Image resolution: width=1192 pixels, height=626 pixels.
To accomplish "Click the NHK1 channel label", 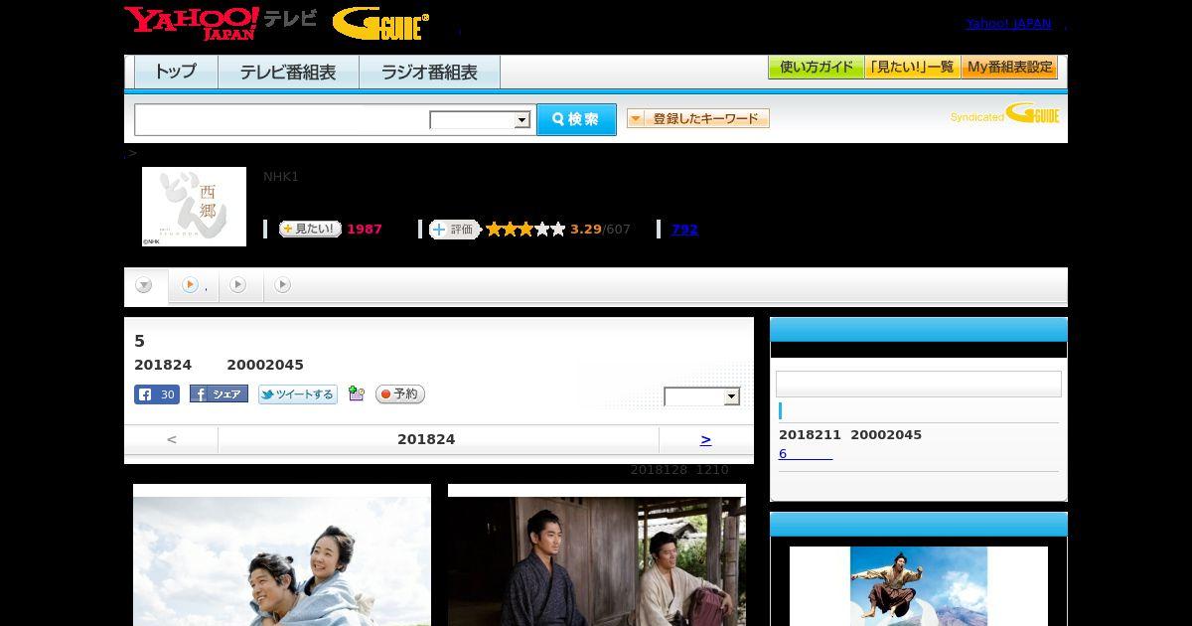I will (x=281, y=177).
